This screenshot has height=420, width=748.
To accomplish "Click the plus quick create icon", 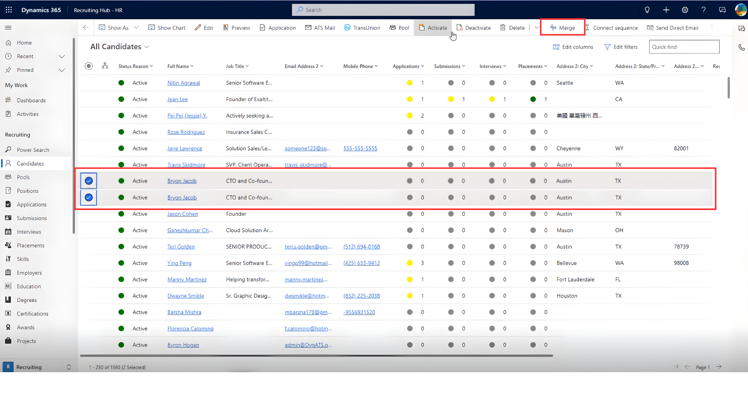I will tap(666, 10).
